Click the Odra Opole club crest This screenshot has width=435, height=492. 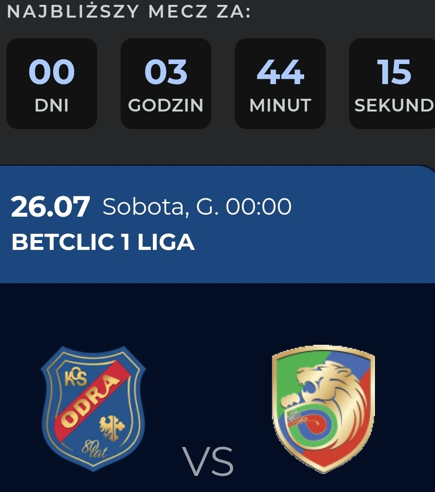click(93, 408)
